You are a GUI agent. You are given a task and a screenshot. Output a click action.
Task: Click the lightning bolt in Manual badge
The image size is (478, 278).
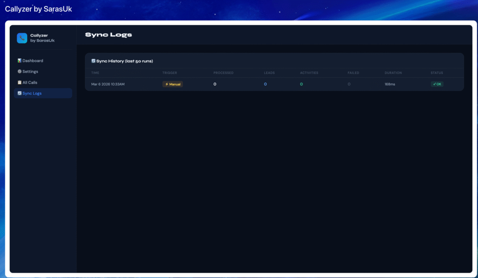tap(167, 84)
